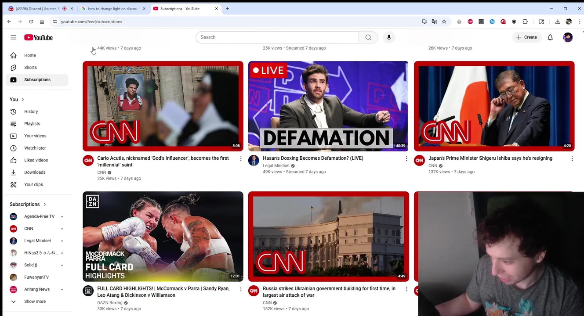Screen dimensions: 584x316
Task: Open Legal Mindset channel in sidebar
Action: click(x=38, y=241)
